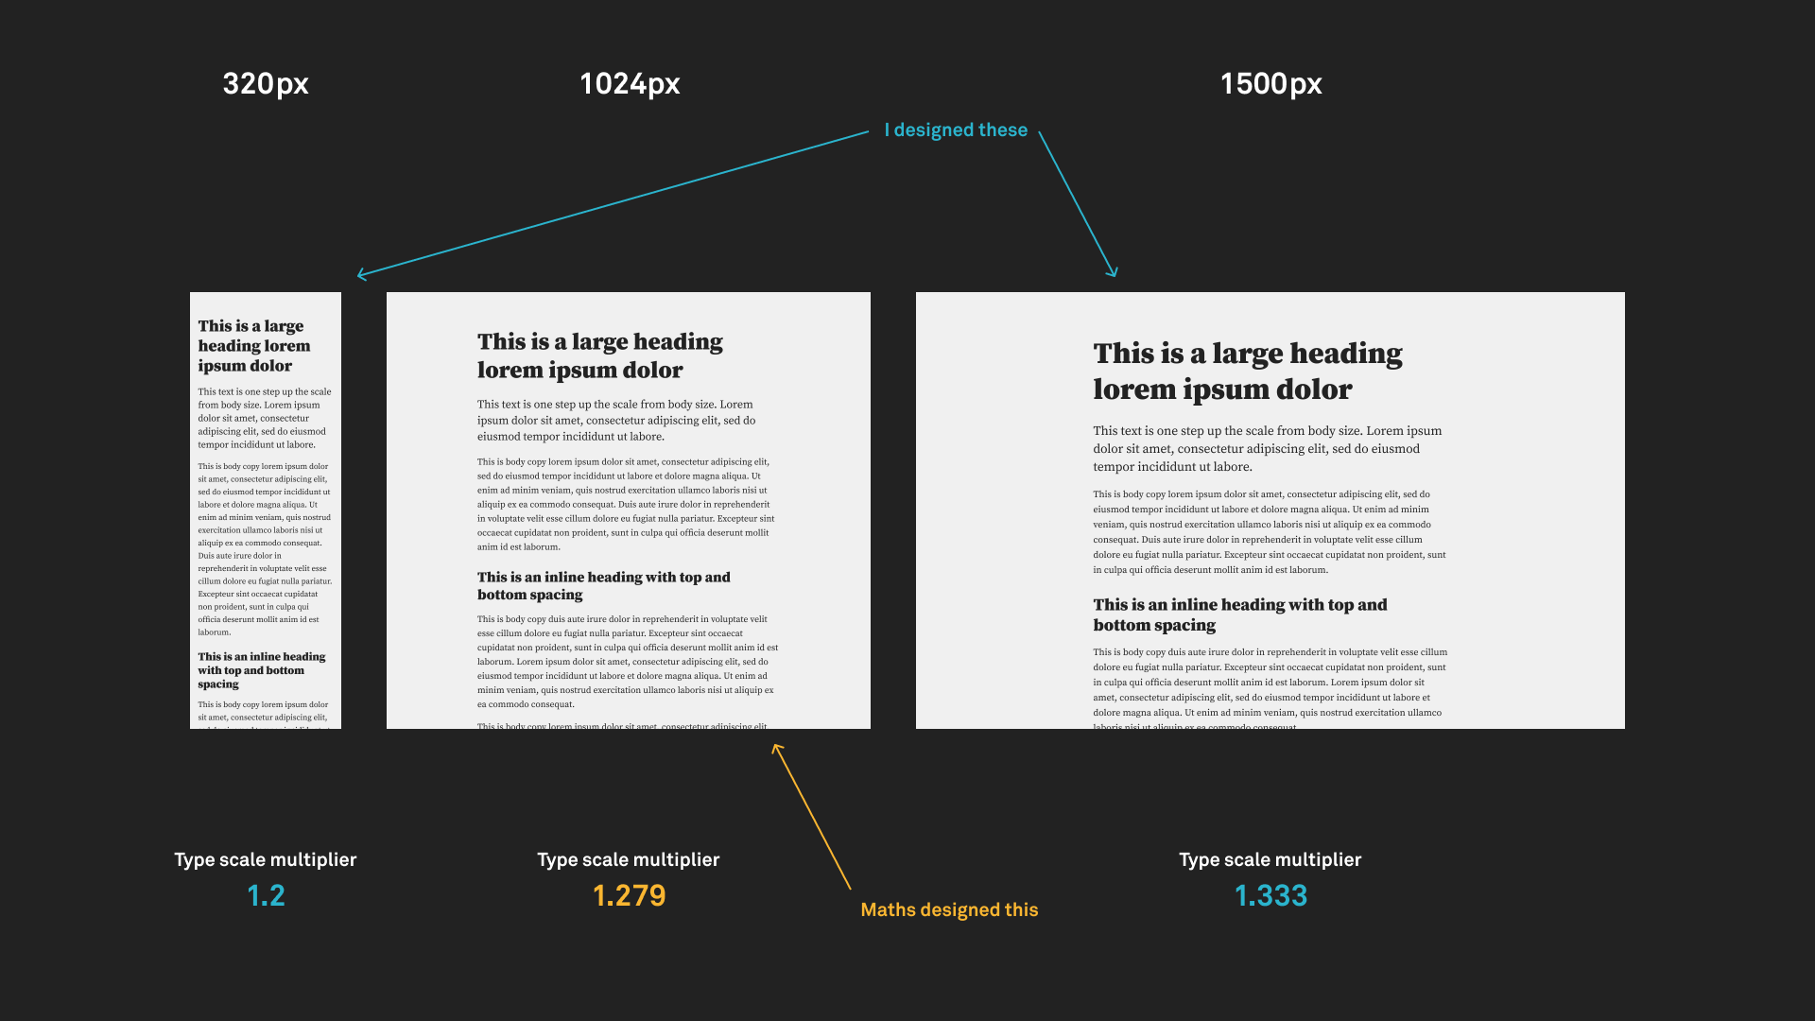The image size is (1815, 1021).
Task: Open the 'Type scale multiplier' dropdown at 320px
Action: (266, 895)
